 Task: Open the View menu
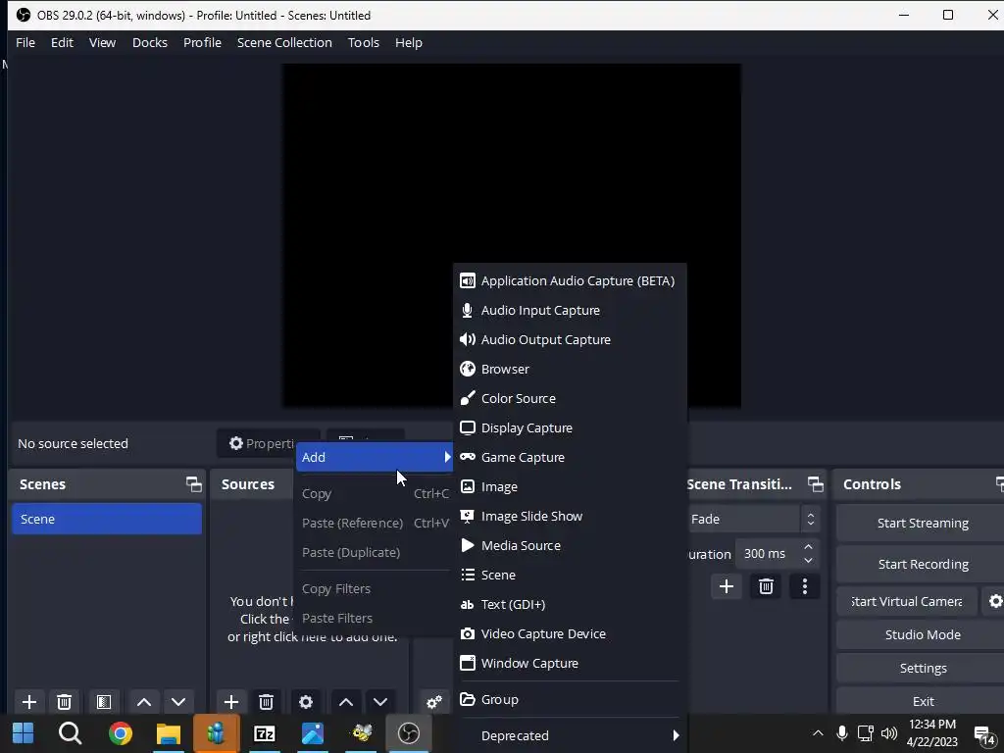point(102,43)
